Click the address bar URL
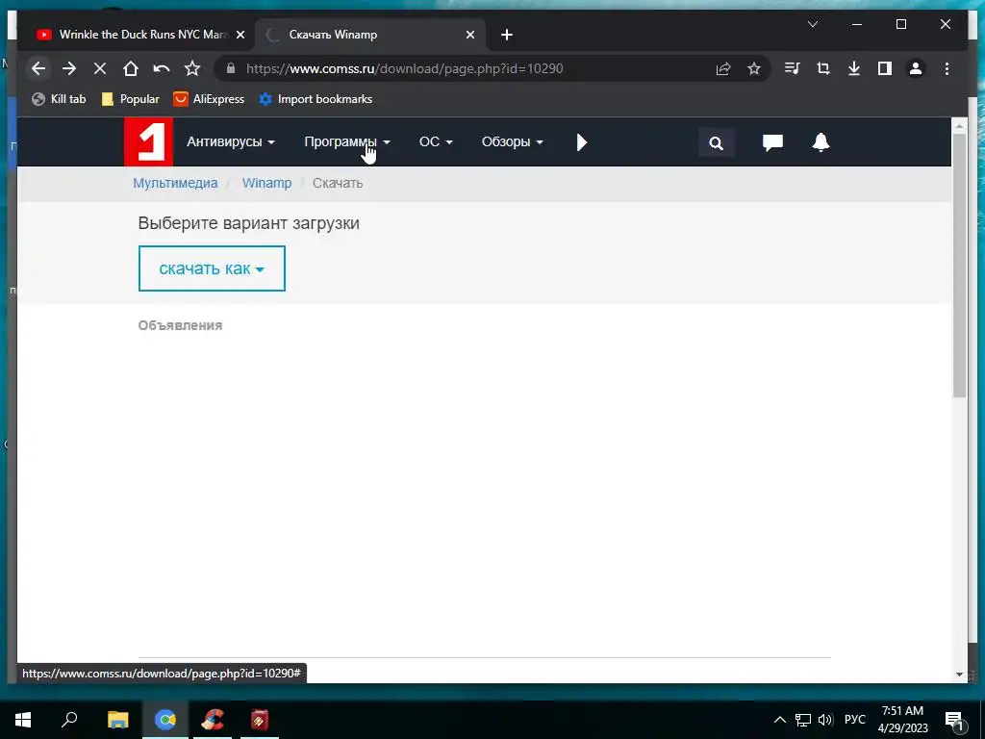 click(x=405, y=68)
